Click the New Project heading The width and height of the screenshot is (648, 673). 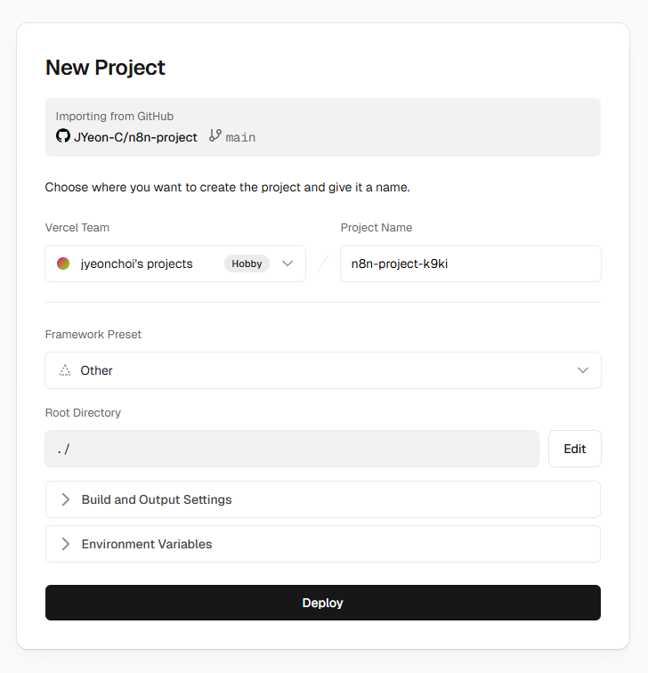pos(105,68)
